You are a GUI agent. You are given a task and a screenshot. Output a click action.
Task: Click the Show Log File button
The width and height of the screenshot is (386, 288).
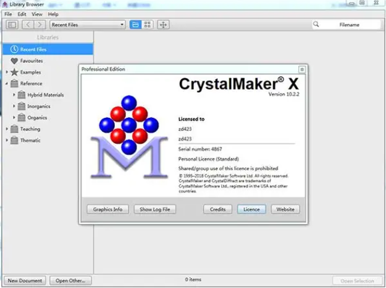[155, 209]
